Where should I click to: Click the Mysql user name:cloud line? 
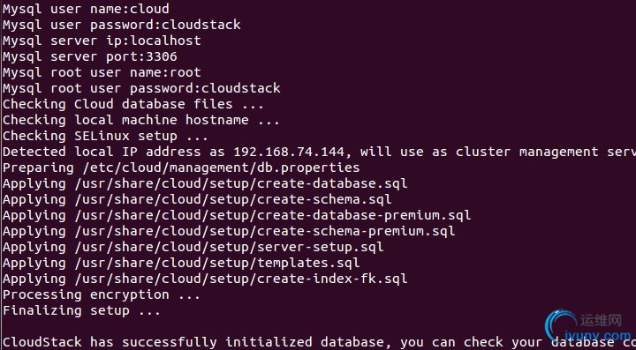(86, 9)
